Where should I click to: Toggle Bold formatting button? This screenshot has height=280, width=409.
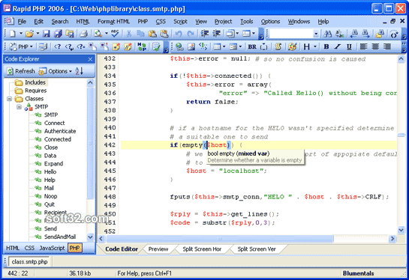(x=326, y=47)
